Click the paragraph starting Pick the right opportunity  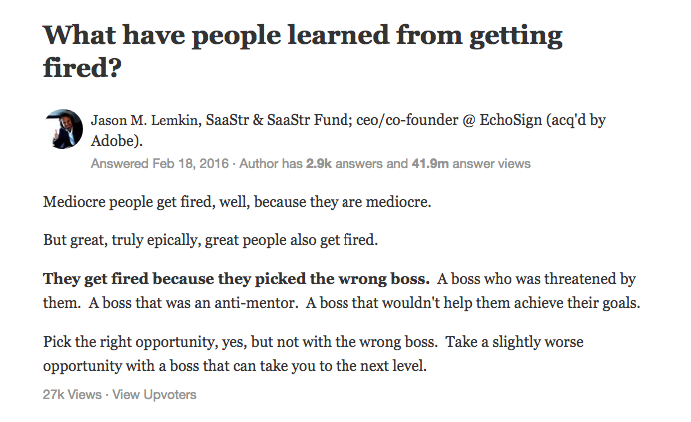(x=313, y=354)
